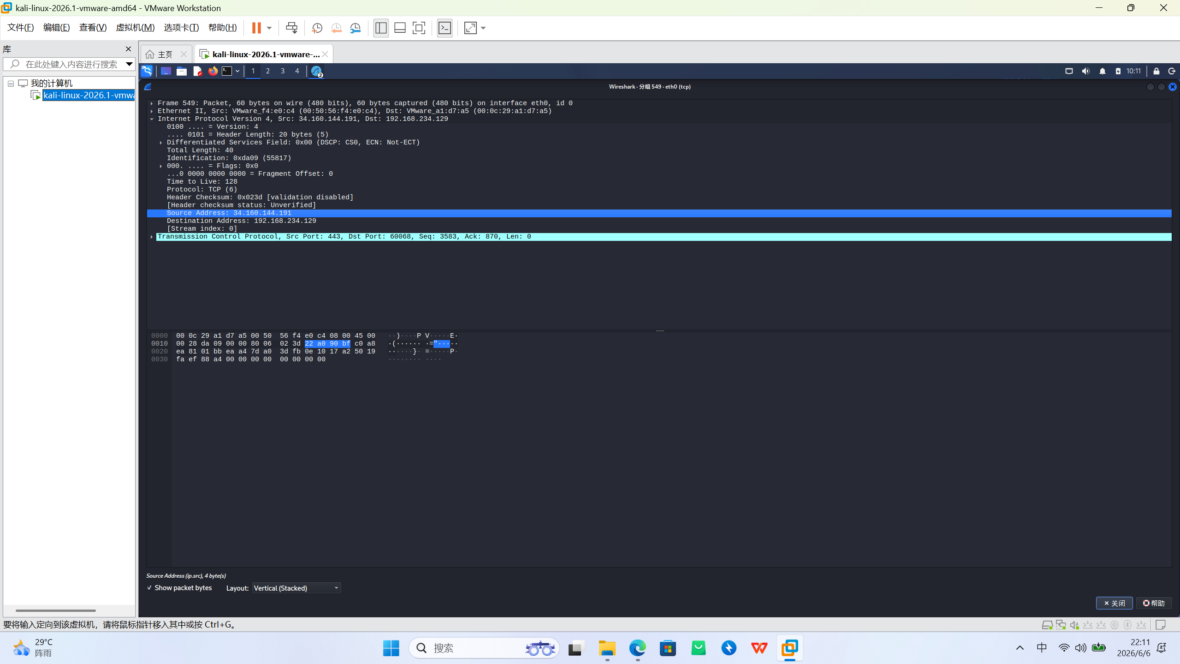The width and height of the screenshot is (1180, 664).
Task: Switch to Kali workspace 3
Action: tap(283, 71)
